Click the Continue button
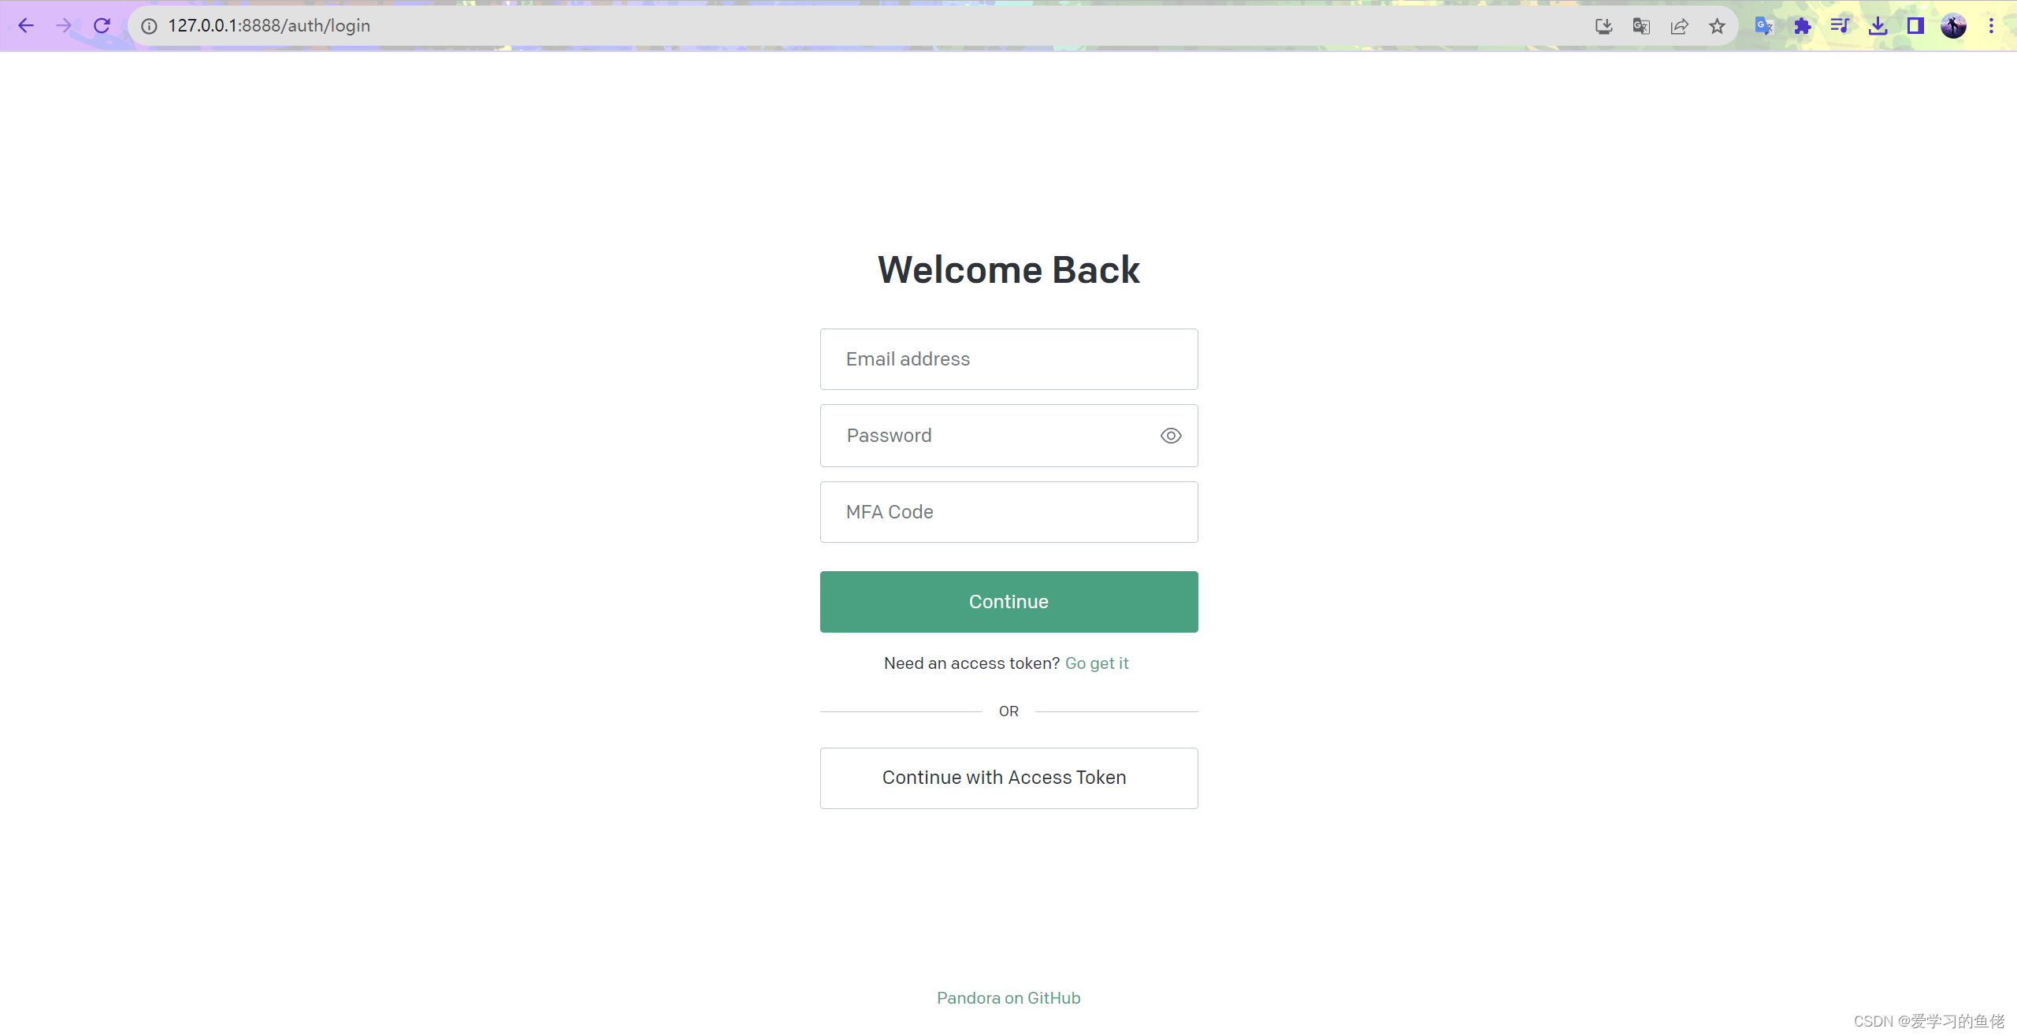Screen dimensions: 2017x1036 [x=1008, y=601]
